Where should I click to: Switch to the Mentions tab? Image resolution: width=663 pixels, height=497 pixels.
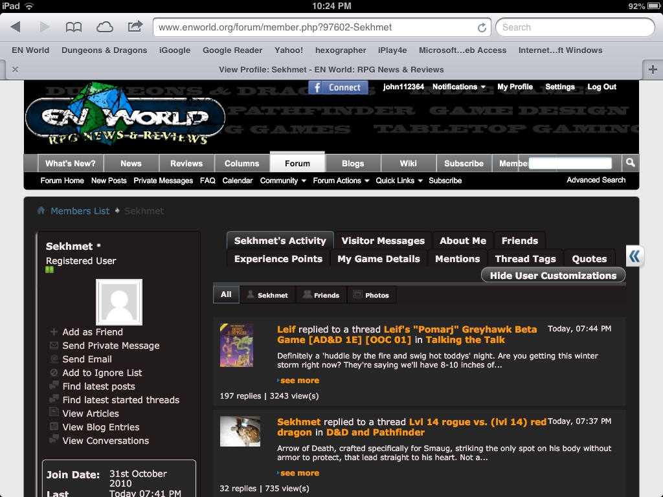[458, 259]
